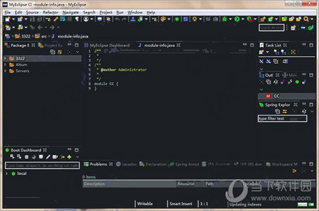Click Spring Explorer type filter text field

coord(282,118)
